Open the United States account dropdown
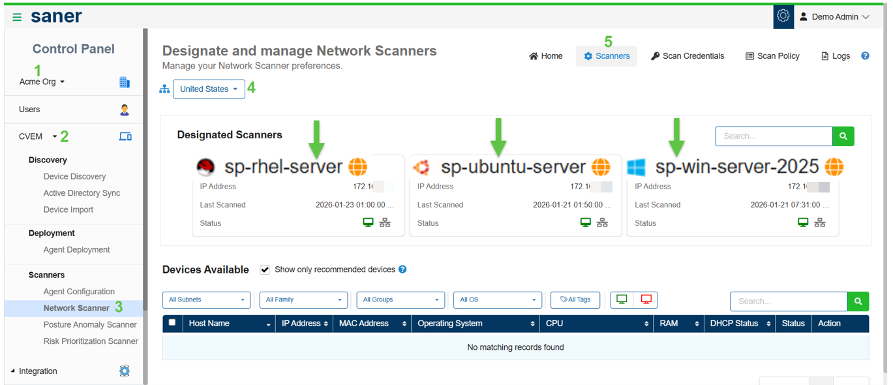The width and height of the screenshot is (893, 385). 209,89
